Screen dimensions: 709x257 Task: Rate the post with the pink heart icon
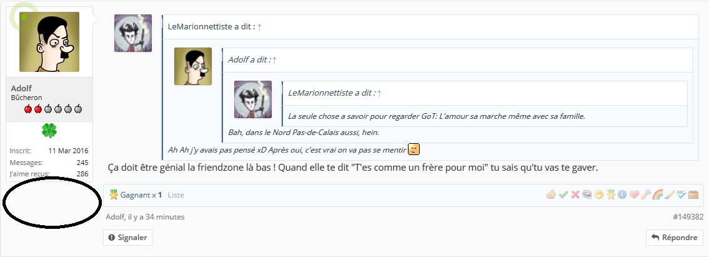(x=634, y=194)
